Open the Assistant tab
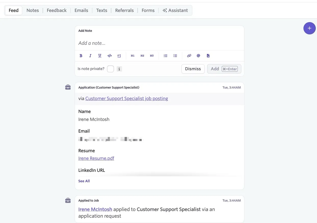Viewport: 317px width, 223px height. pos(175,10)
